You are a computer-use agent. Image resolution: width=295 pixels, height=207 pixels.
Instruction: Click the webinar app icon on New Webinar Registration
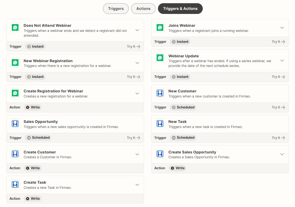click(15, 63)
